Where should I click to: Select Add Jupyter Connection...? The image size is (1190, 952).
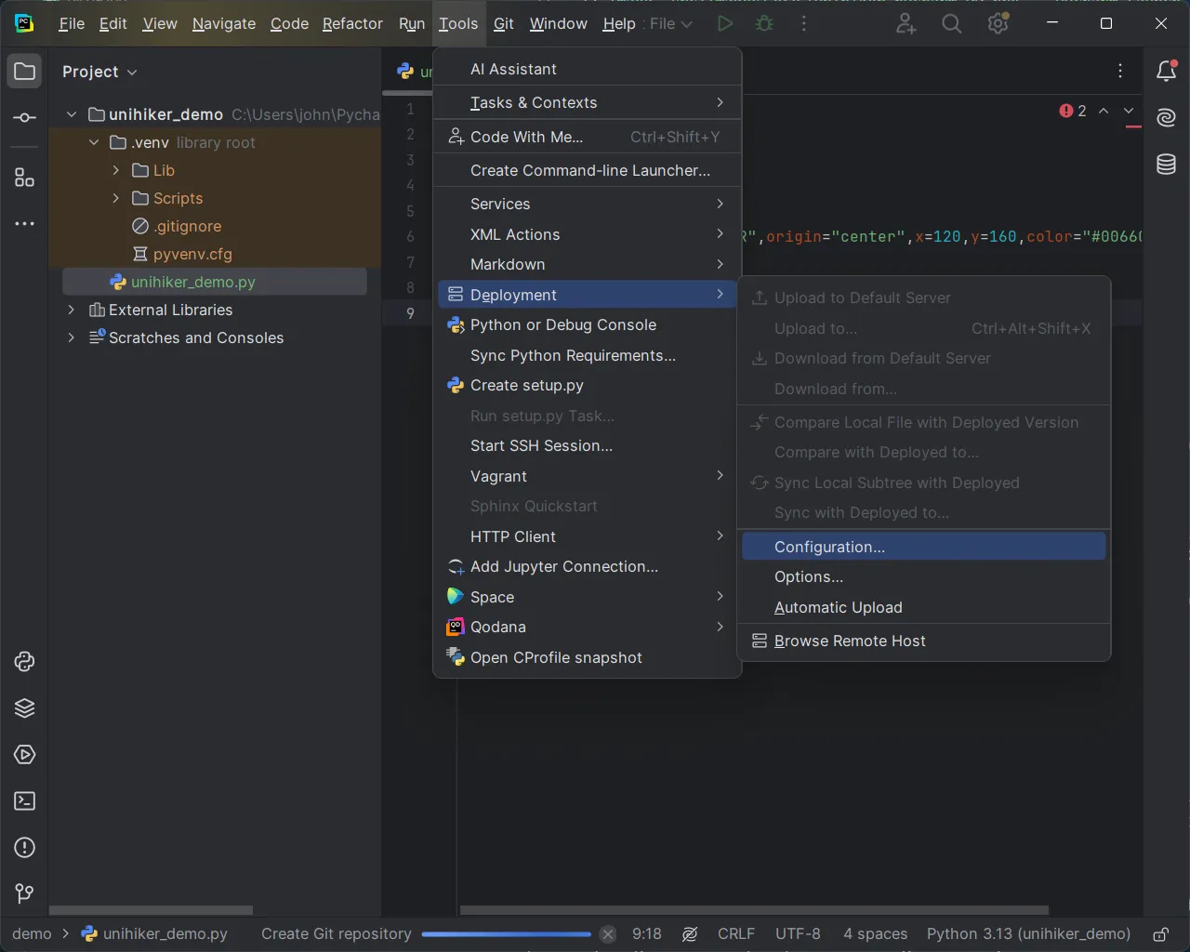coord(588,566)
